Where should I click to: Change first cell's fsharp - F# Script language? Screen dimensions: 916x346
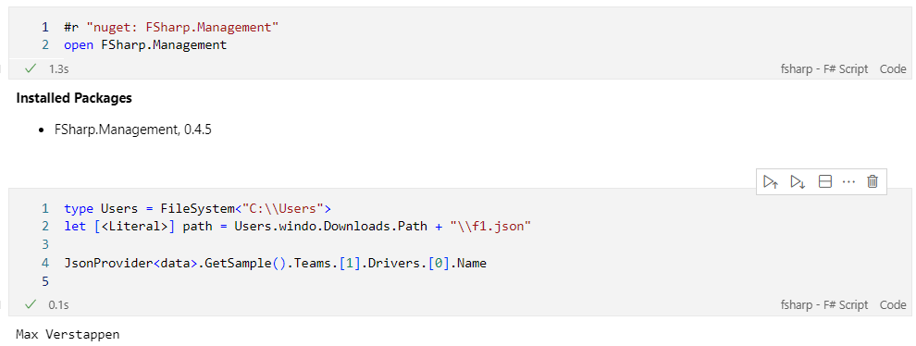pyautogui.click(x=824, y=69)
